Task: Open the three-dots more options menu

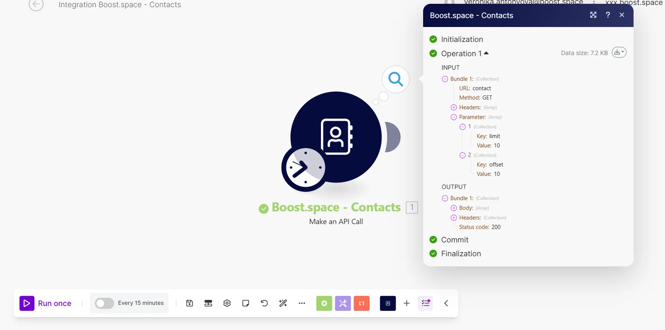Action: pos(302,303)
